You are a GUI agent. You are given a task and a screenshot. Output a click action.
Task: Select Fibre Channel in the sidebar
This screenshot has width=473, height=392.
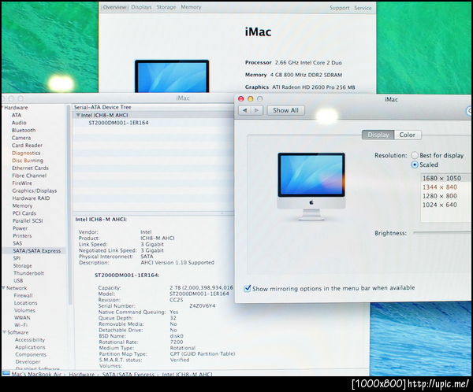[29, 176]
